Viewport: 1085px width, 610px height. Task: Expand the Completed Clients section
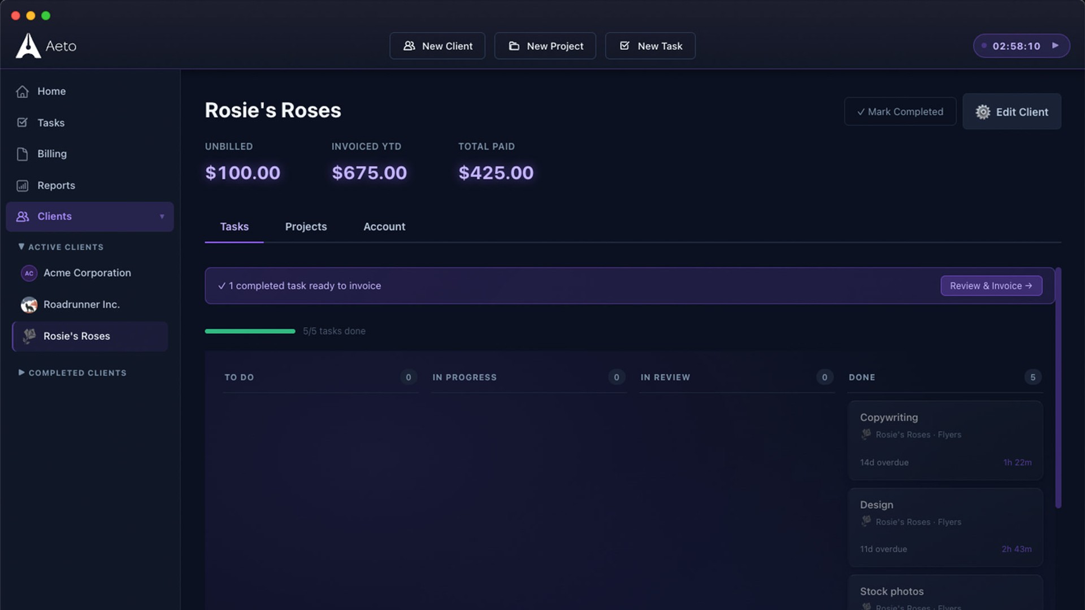click(72, 373)
